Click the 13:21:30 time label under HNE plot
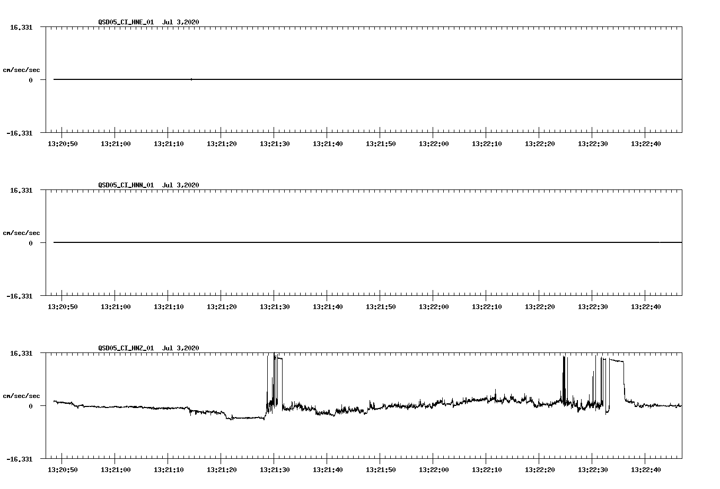 point(275,144)
